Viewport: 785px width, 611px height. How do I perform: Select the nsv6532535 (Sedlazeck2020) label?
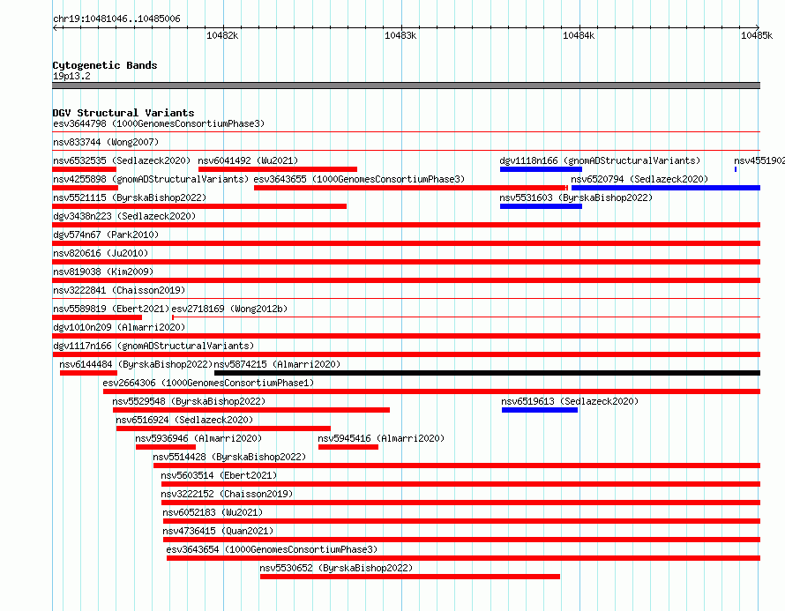point(122,160)
